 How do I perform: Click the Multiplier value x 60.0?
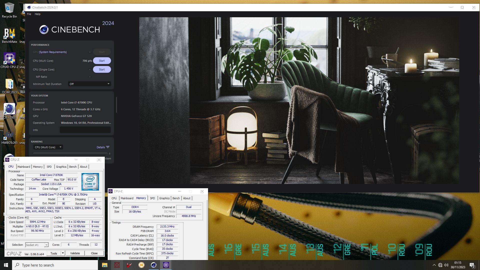pos(38,226)
